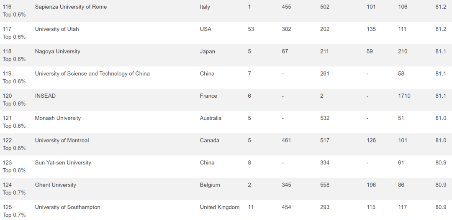Click score 81.2 for Sapienza
The height and width of the screenshot is (220, 452).
[x=441, y=7]
